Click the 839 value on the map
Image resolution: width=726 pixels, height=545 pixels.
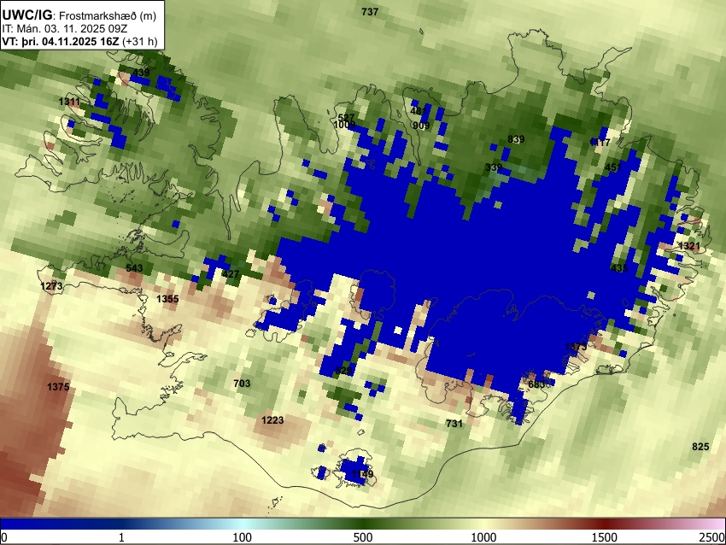[x=516, y=139]
